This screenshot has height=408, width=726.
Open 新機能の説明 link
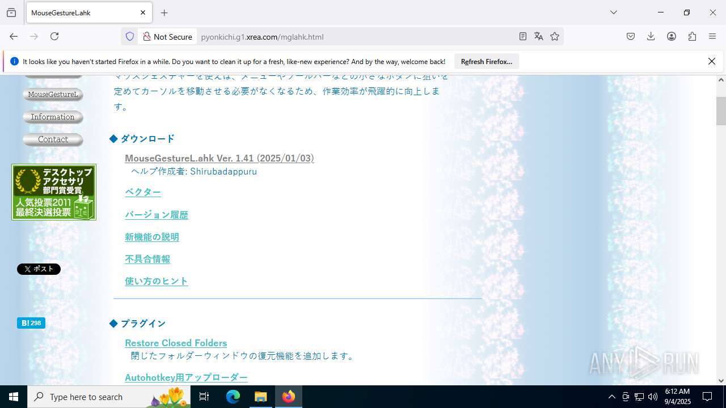[152, 237]
